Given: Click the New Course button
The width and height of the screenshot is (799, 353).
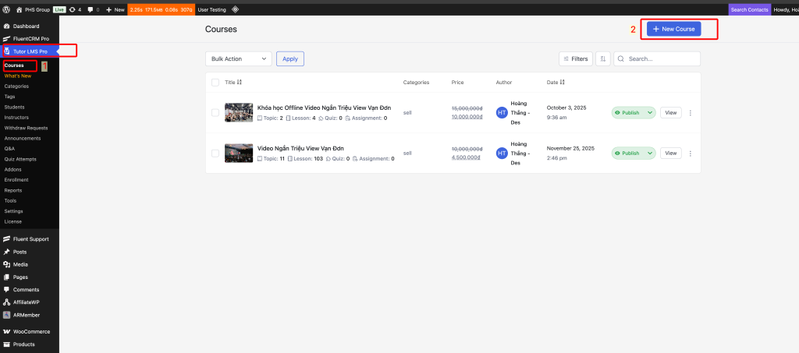Looking at the screenshot, I should point(674,29).
